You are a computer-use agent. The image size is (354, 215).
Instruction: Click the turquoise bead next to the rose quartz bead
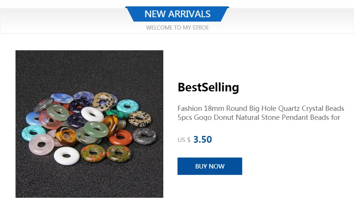point(34,133)
